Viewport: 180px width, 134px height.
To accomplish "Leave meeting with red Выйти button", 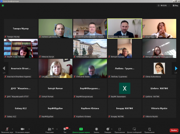I will [x=174, y=130].
